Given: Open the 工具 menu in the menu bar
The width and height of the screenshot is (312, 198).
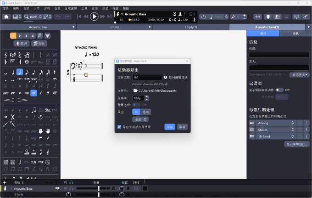Looking at the screenshot, I should 84,8.
